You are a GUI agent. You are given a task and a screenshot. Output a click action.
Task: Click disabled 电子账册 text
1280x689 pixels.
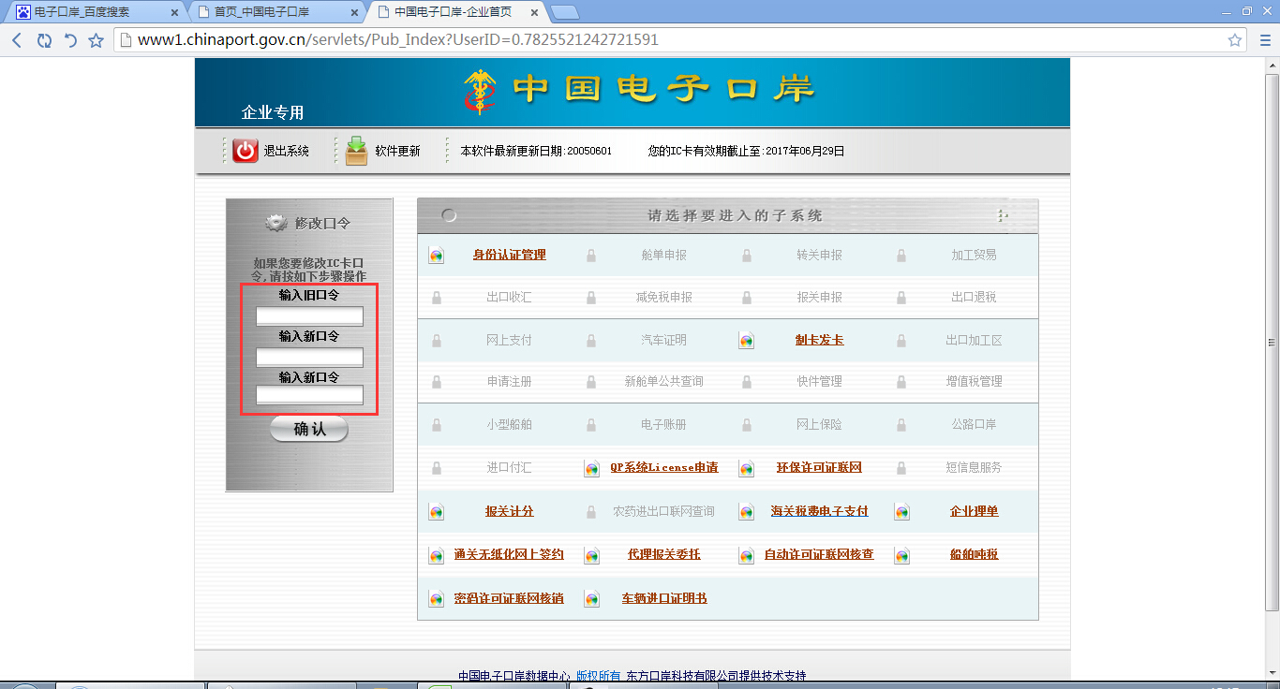point(664,425)
